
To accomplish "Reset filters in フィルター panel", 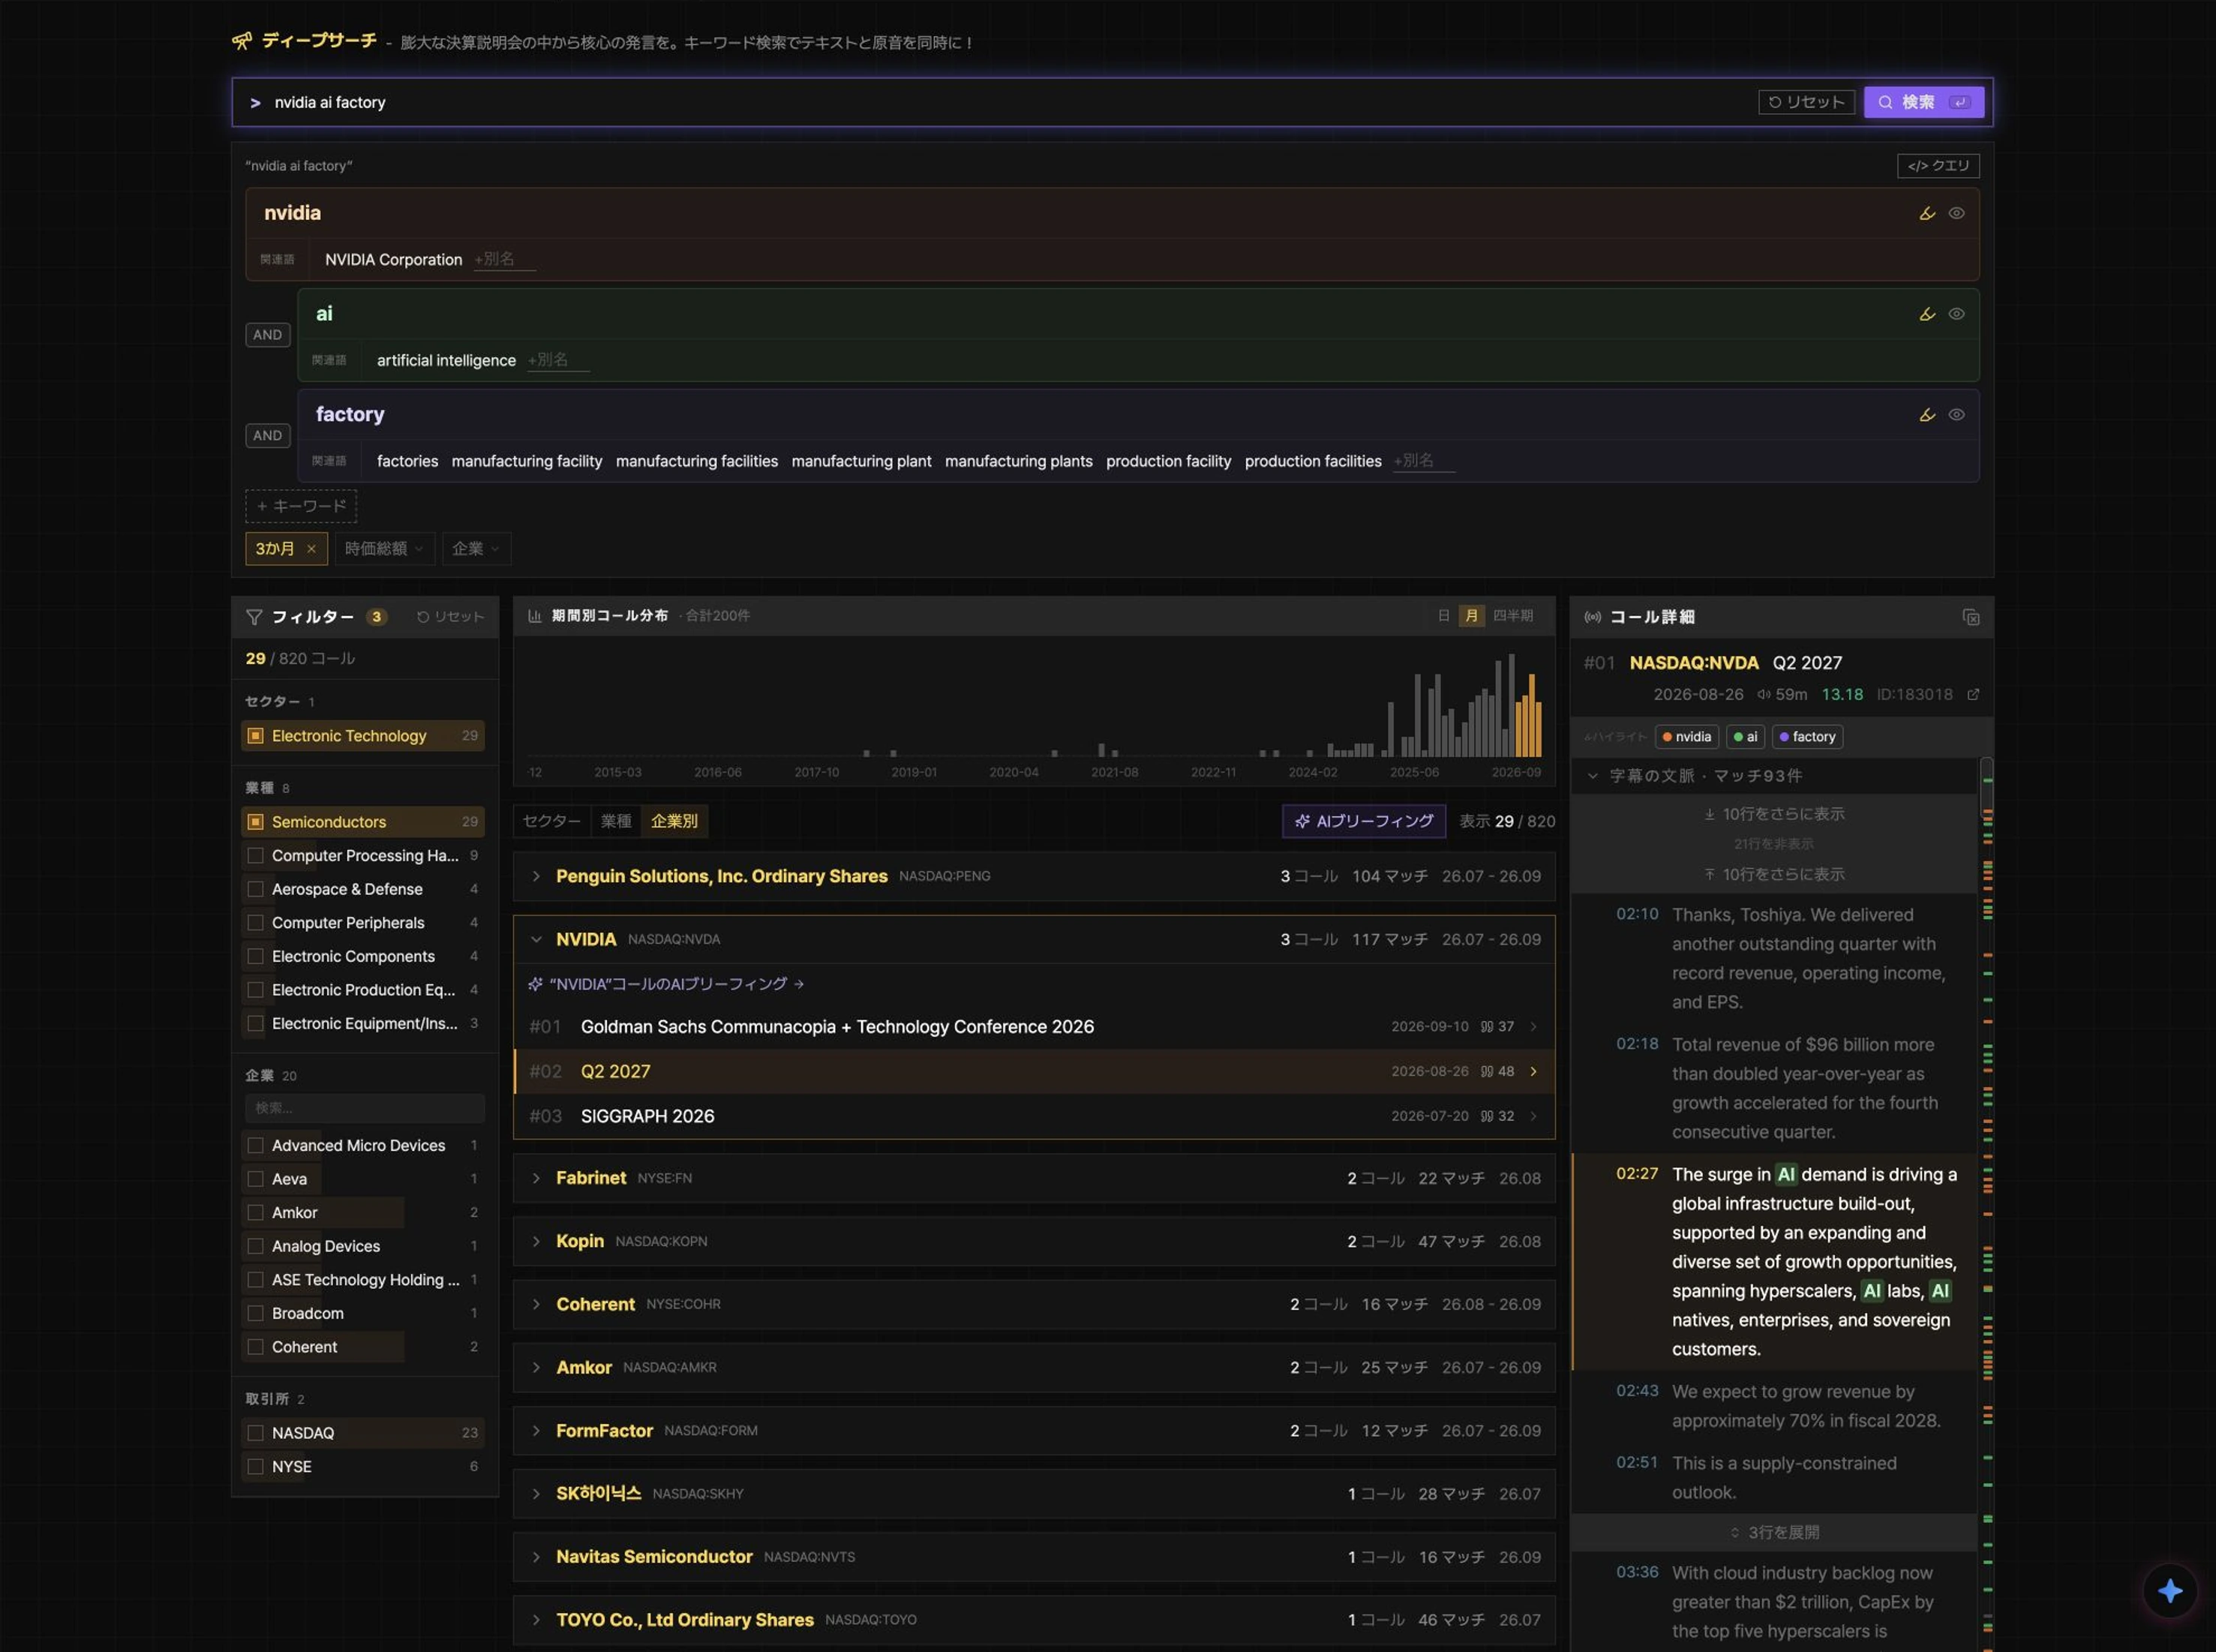I will pos(450,617).
